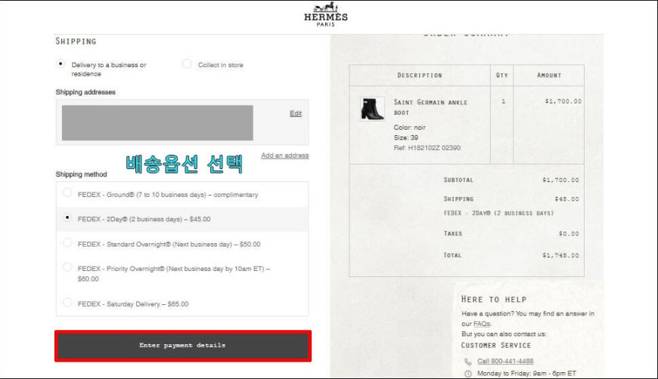
Task: Click the FEDEX - 2DAY summary line text
Action: click(498, 213)
